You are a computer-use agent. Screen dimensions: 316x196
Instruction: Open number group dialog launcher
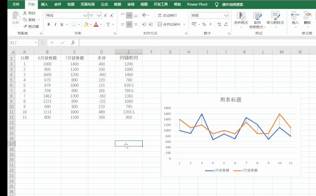pyautogui.click(x=229, y=33)
